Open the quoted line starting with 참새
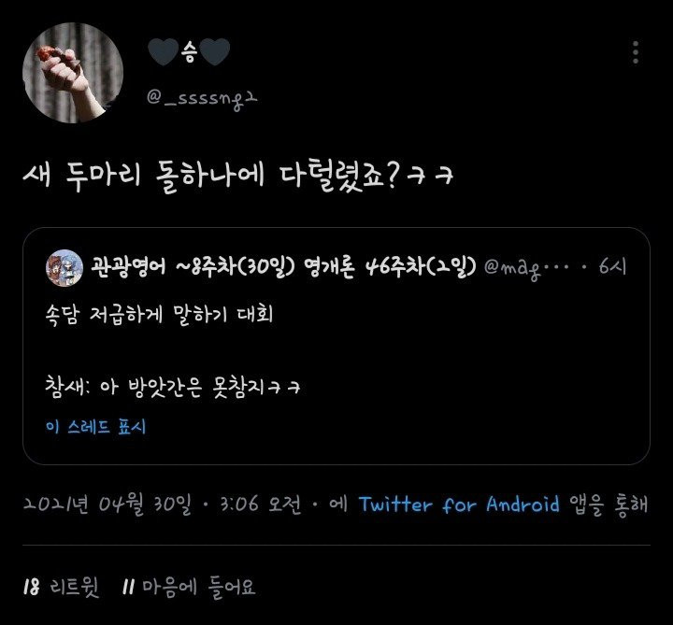The width and height of the screenshot is (673, 625). pyautogui.click(x=173, y=388)
